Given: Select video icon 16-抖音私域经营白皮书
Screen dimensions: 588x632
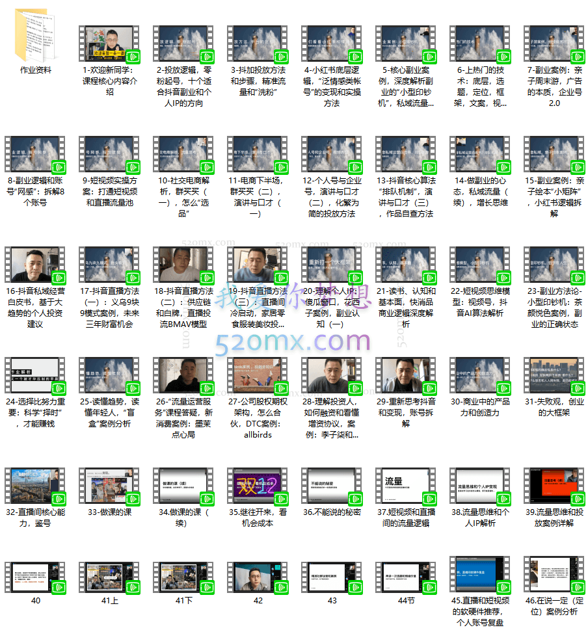Looking at the screenshot, I should [35, 265].
